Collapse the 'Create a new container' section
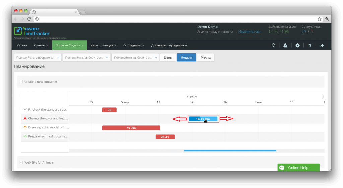343x188 pixels. click(x=21, y=82)
